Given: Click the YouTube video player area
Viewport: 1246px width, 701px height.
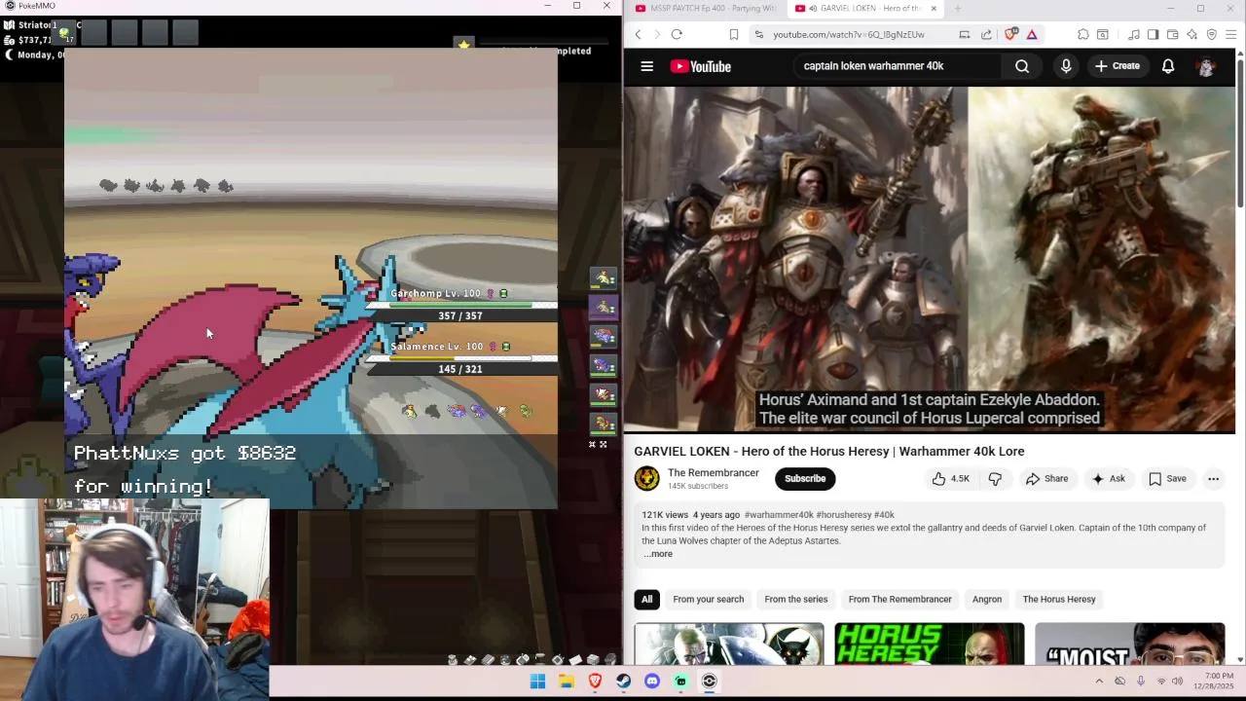Looking at the screenshot, I should coord(930,259).
